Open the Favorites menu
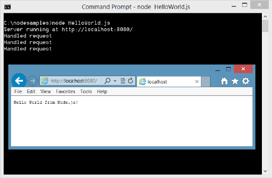Image resolution: width=272 pixels, height=178 pixels. [66, 91]
